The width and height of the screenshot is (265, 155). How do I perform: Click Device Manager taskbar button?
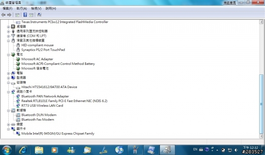coord(167,150)
